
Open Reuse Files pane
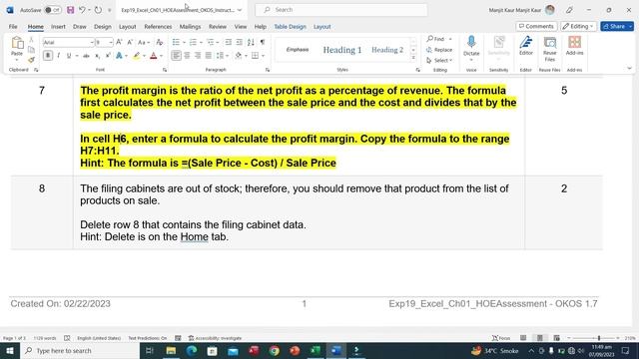tap(550, 49)
